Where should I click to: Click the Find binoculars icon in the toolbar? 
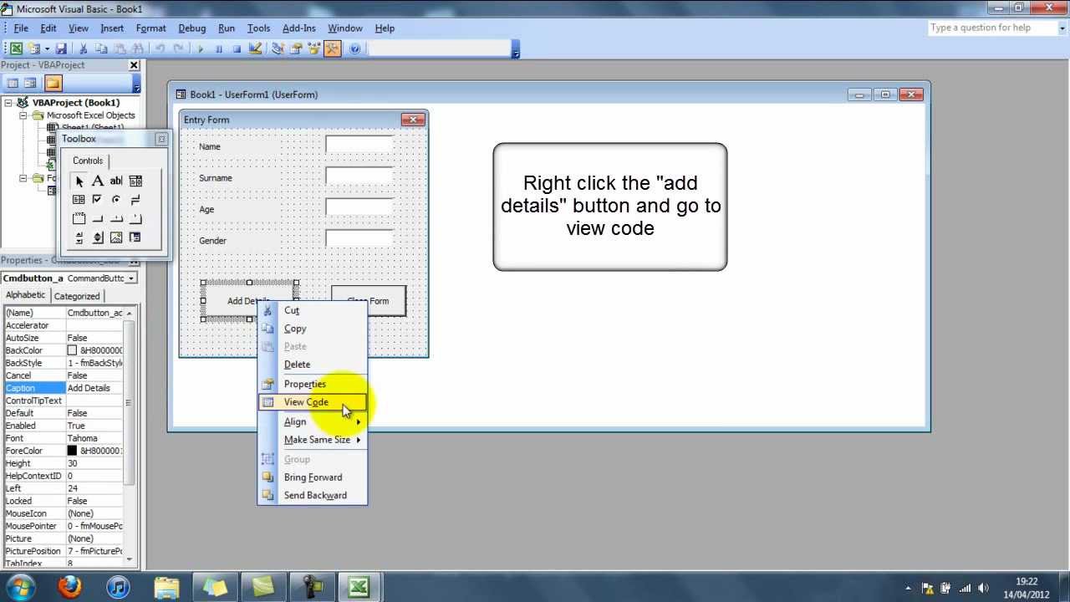tap(138, 49)
